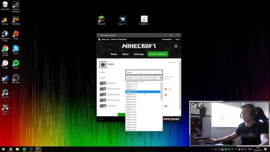Select the TeamSpeak 3 Client shortcut

pyautogui.click(x=5, y=36)
